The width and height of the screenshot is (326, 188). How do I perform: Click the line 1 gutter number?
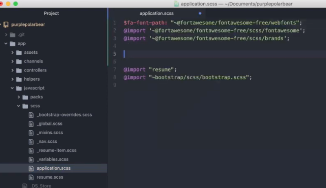pos(115,23)
